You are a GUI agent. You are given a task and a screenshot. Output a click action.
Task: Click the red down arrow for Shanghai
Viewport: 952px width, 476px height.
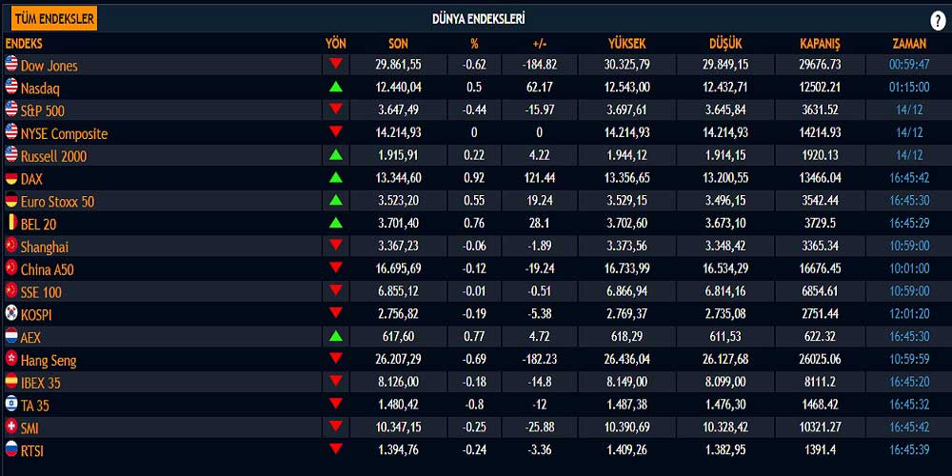(336, 245)
